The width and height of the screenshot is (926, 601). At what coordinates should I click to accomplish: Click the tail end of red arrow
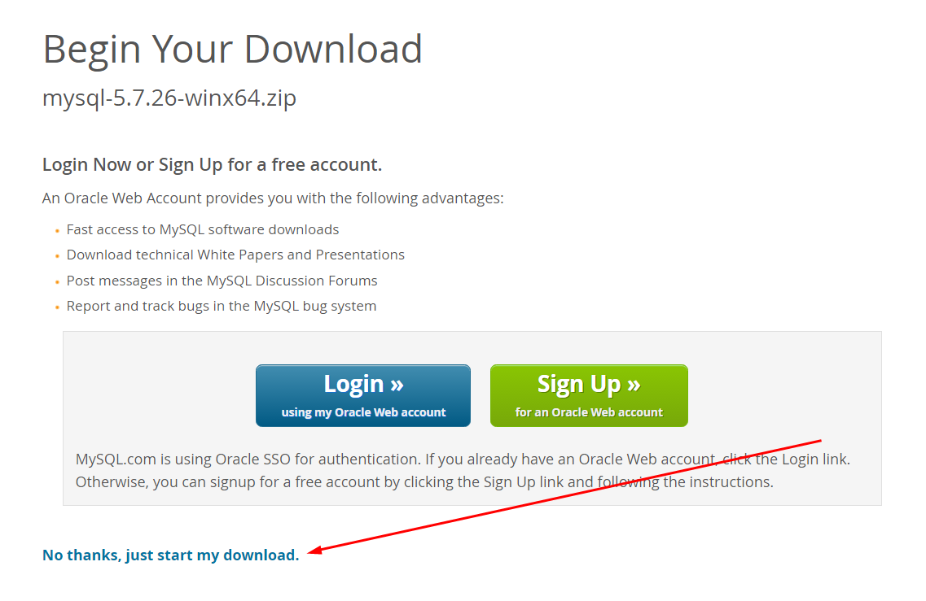(x=818, y=441)
